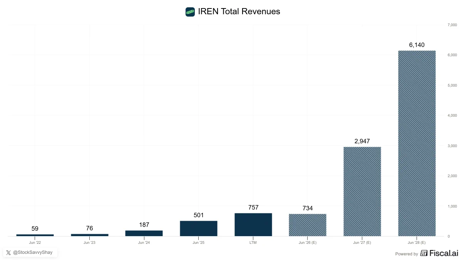This screenshot has width=462, height=260.
Task: Click the 76 value label
Action: pyautogui.click(x=90, y=228)
